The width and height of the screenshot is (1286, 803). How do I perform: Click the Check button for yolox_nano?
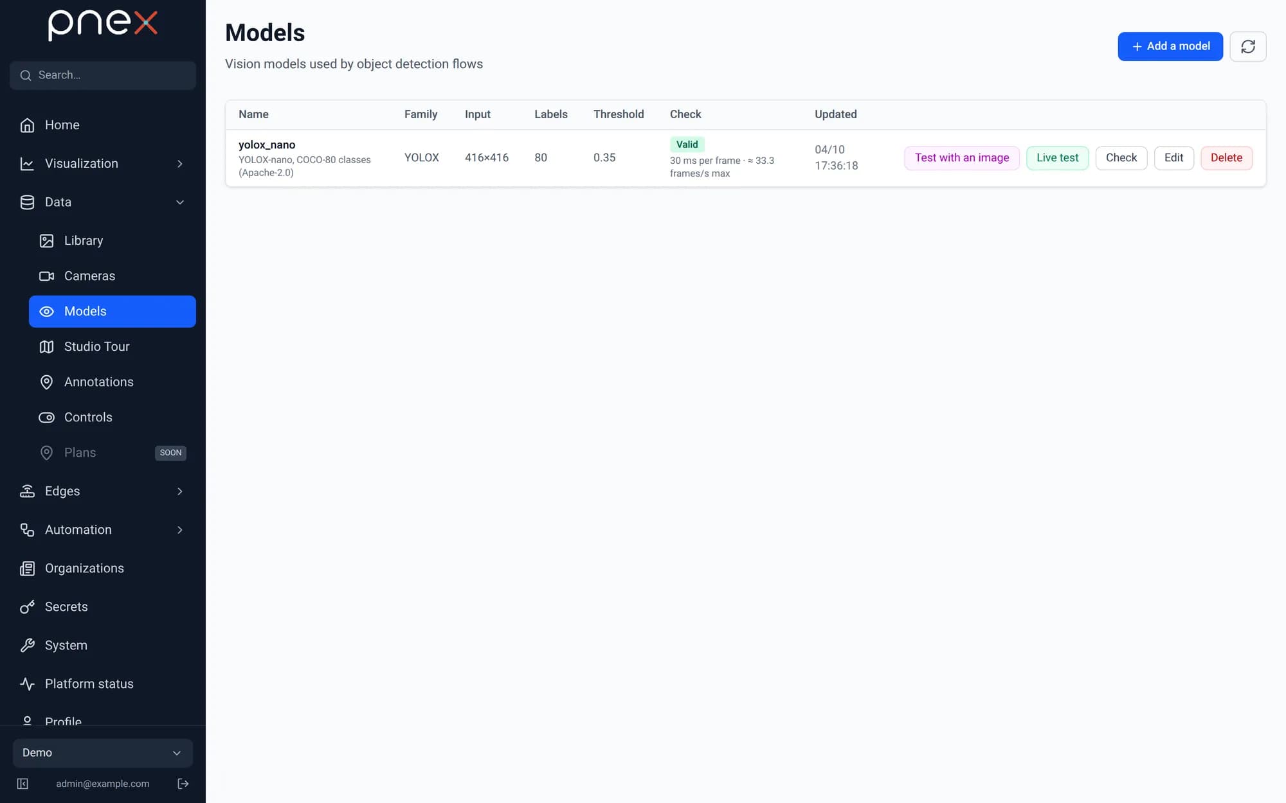[x=1121, y=158]
